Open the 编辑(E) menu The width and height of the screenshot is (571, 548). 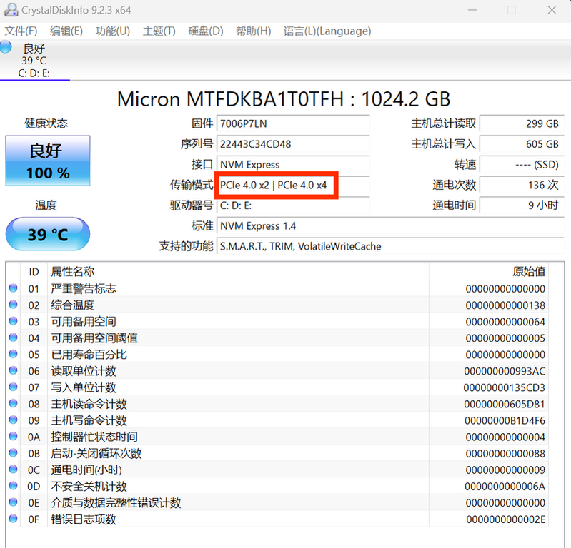click(x=66, y=31)
